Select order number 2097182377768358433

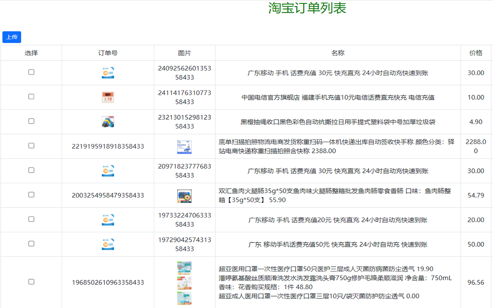tap(184, 171)
